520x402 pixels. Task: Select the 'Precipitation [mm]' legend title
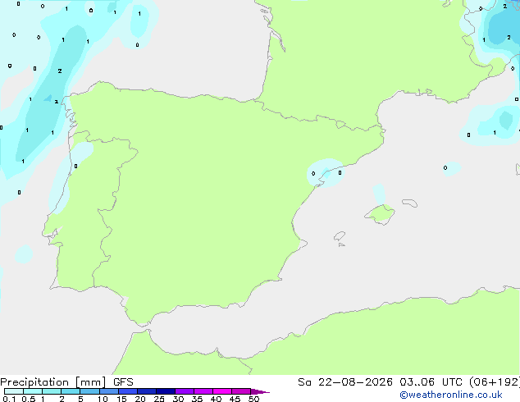click(53, 382)
